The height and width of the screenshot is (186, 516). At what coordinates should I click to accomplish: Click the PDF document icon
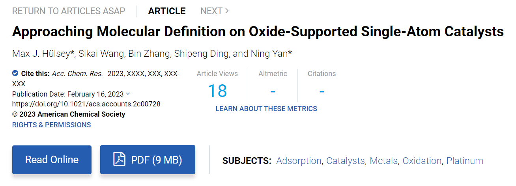coord(119,160)
